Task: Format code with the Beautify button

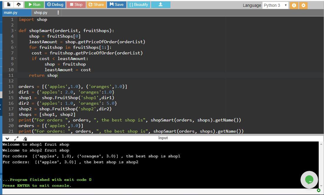Action: coord(138,5)
